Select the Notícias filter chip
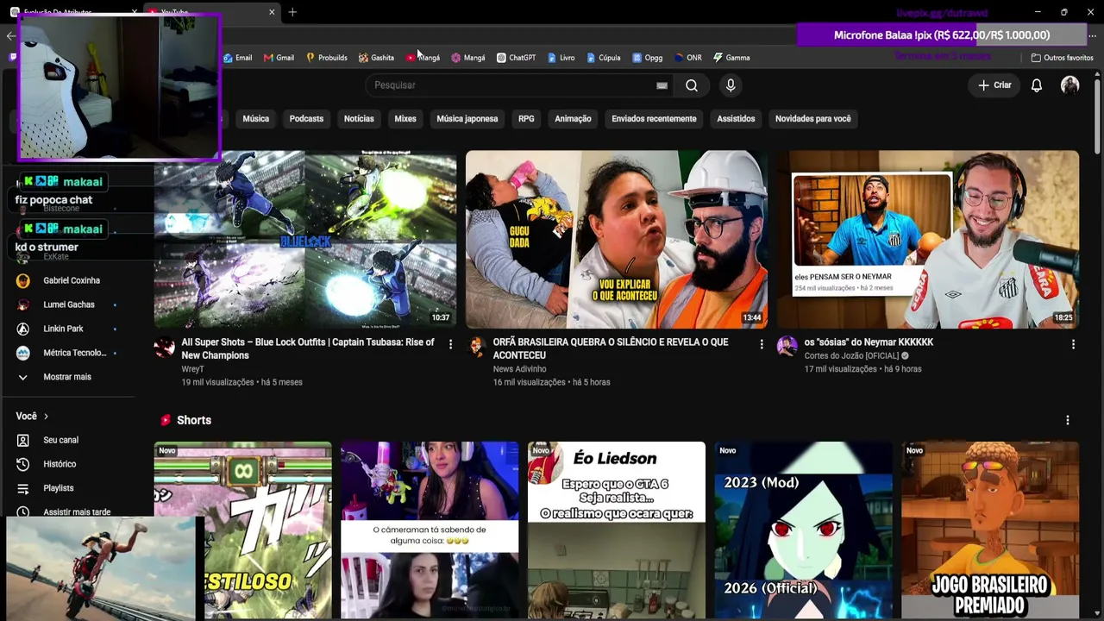The image size is (1104, 621). pos(359,119)
